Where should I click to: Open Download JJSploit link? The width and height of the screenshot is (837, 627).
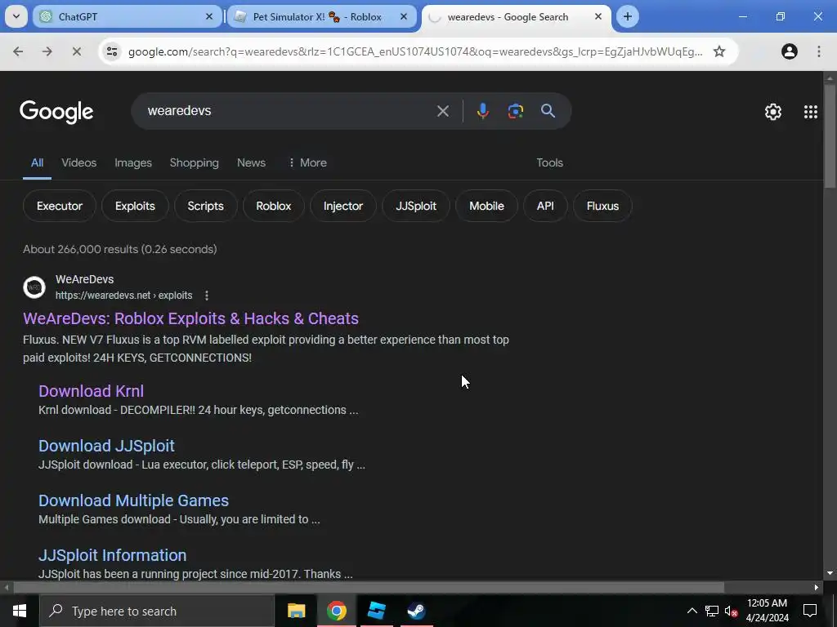106,446
